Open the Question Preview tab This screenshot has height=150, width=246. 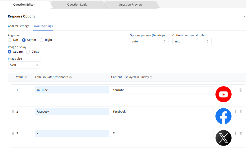tap(130, 5)
